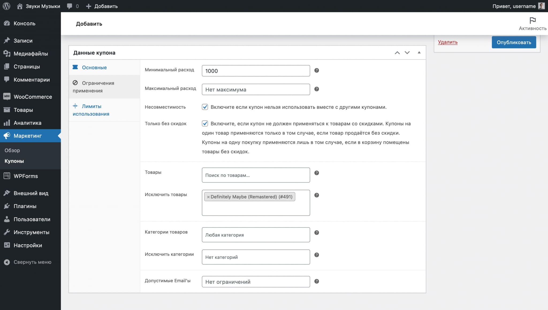This screenshot has height=310, width=548.
Task: Switch to the Основные tab
Action: point(104,67)
